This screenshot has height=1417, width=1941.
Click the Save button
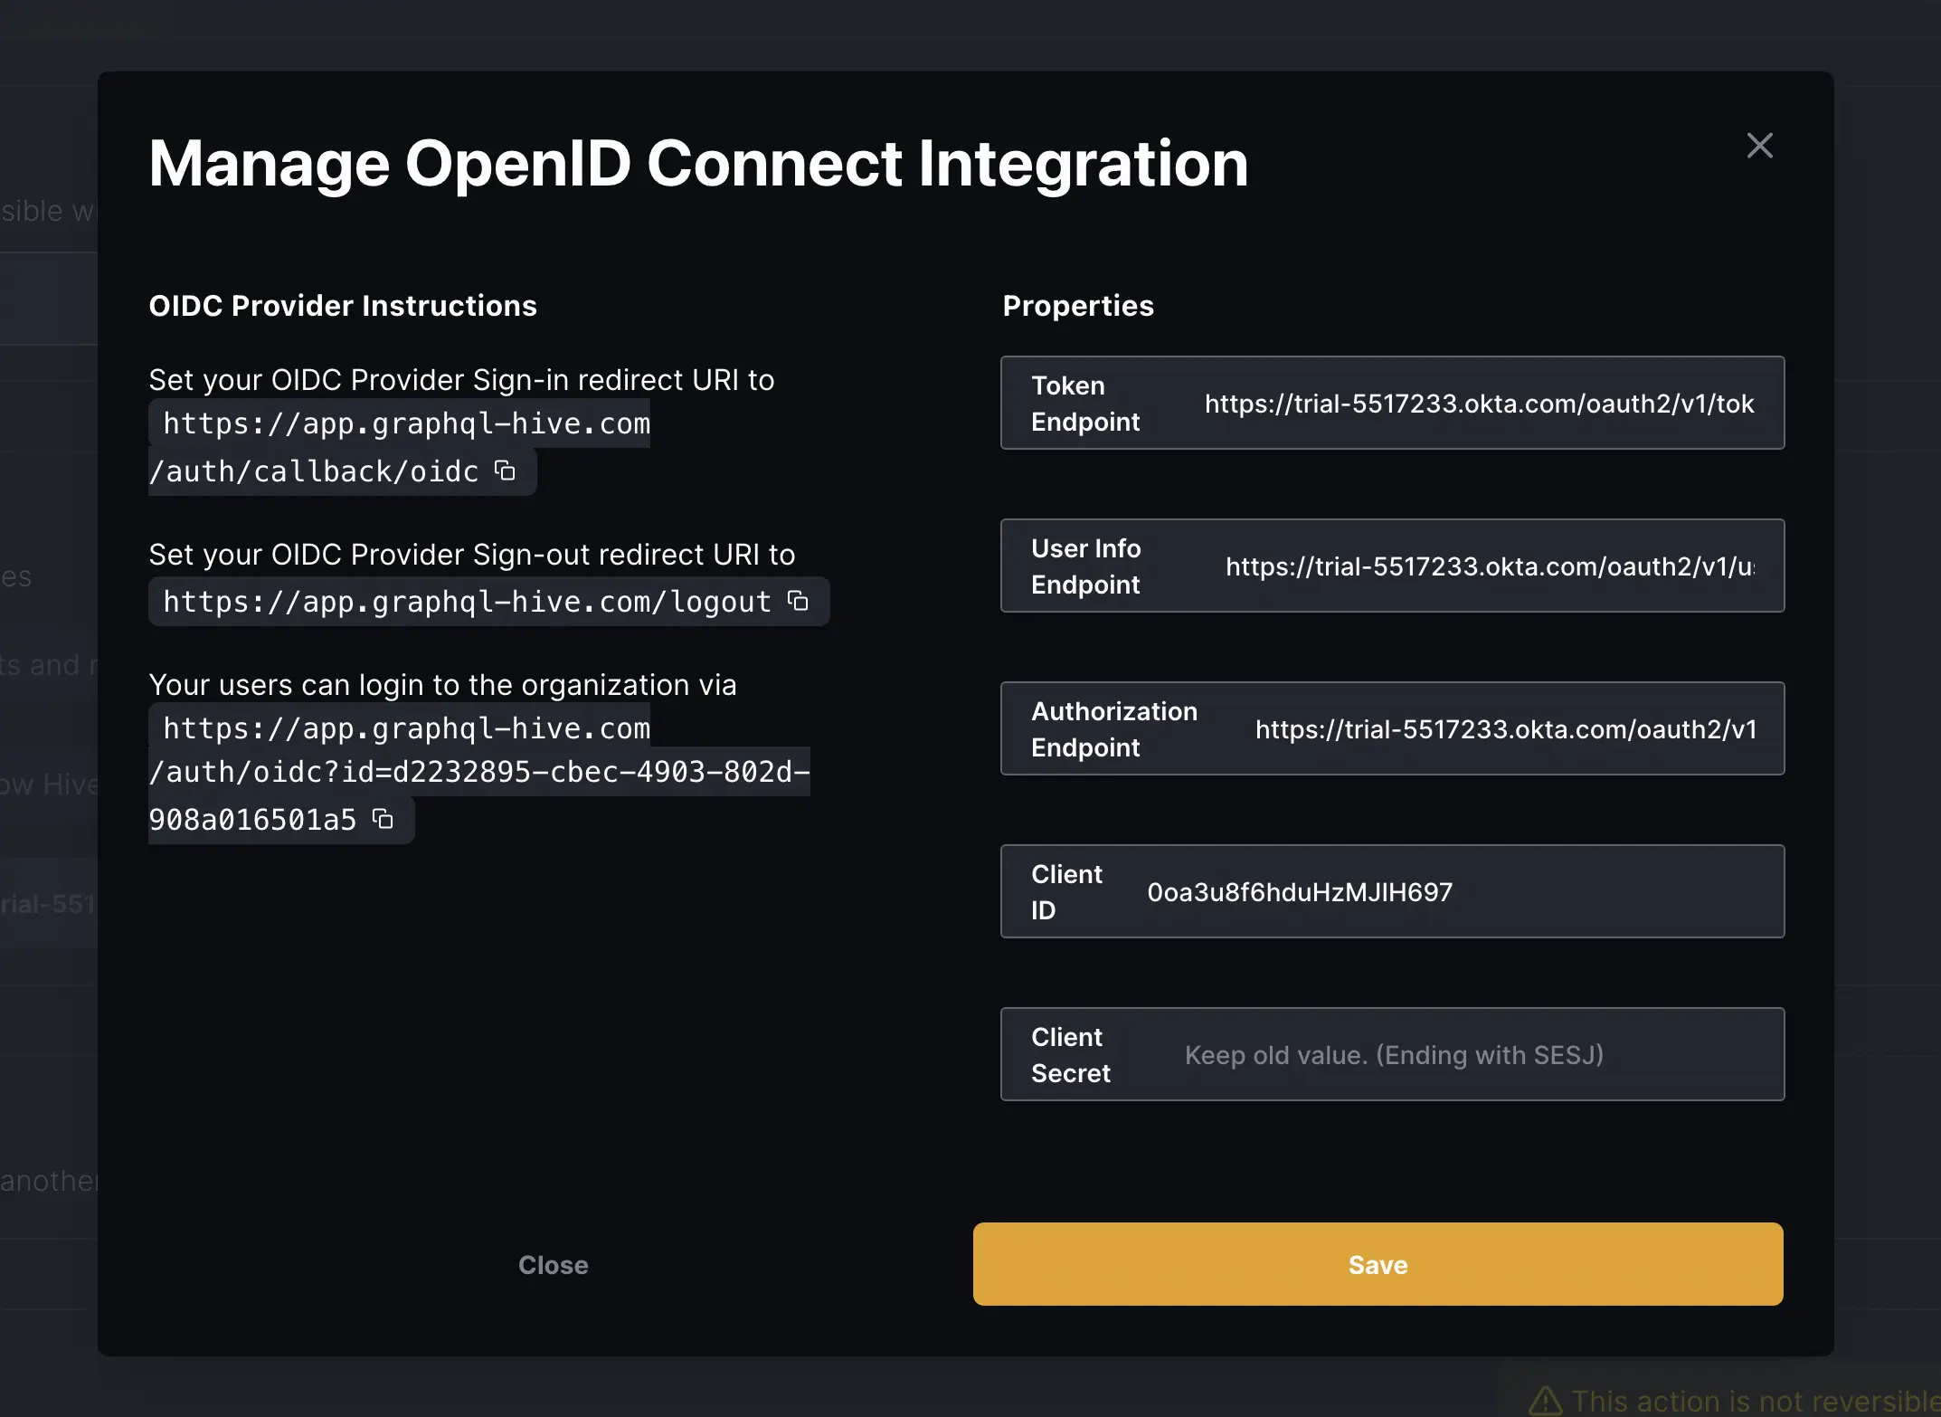coord(1378,1264)
